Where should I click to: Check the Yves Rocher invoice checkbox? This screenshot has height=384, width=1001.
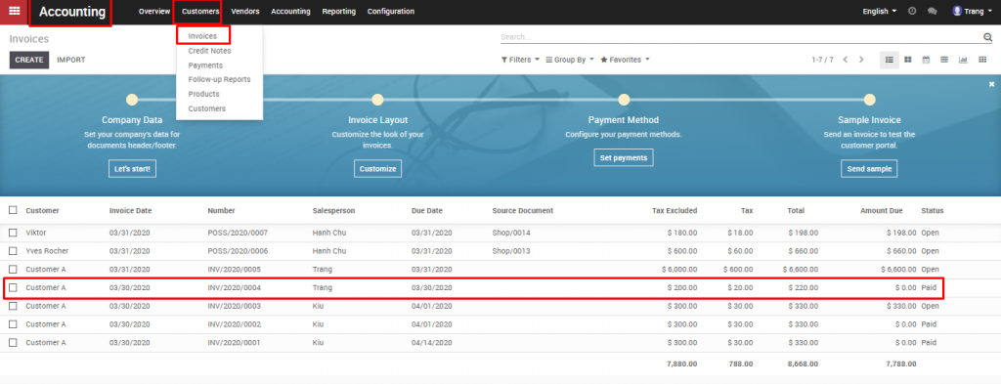[13, 251]
